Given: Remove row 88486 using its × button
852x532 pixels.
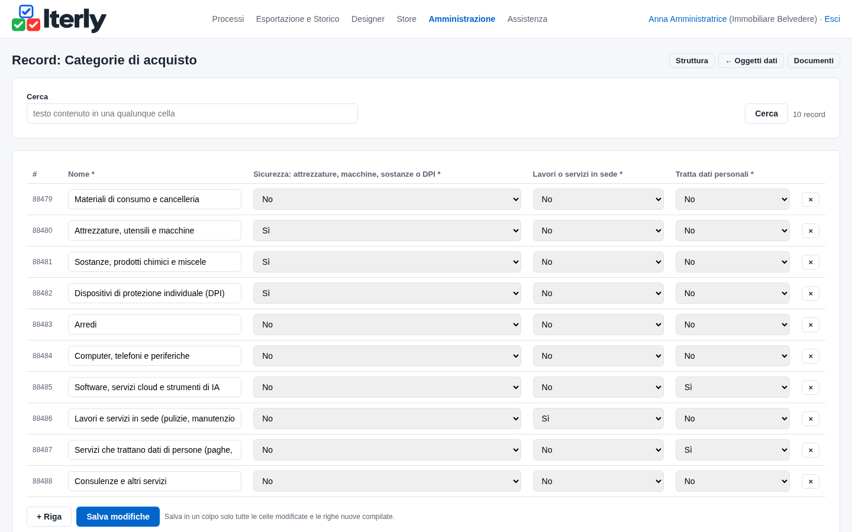Looking at the screenshot, I should (x=811, y=419).
